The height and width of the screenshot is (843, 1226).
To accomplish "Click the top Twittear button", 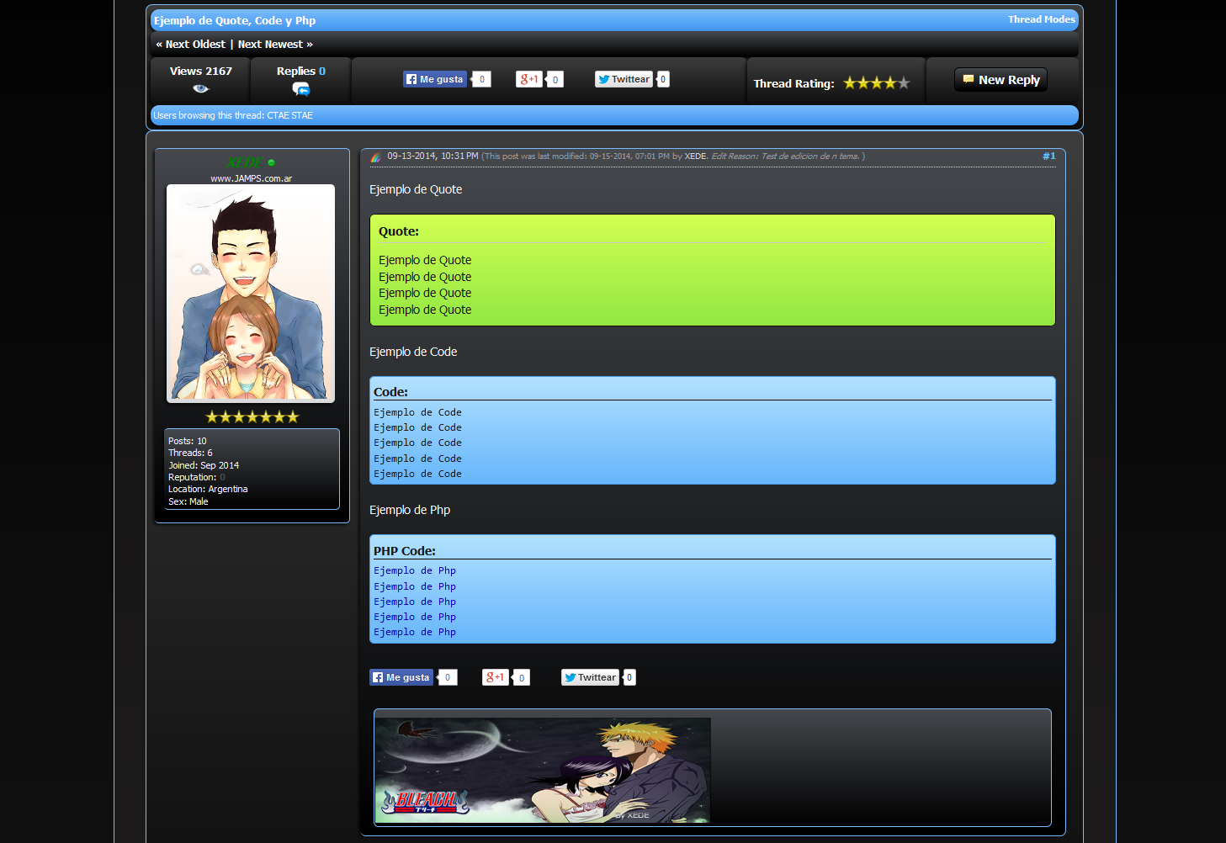I will tap(624, 79).
